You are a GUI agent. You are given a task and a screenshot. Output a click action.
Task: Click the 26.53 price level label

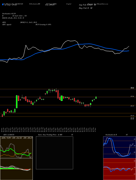coord(132,106)
